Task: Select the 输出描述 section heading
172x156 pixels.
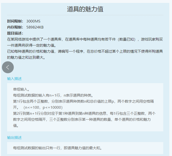Action: [x=14, y=137]
